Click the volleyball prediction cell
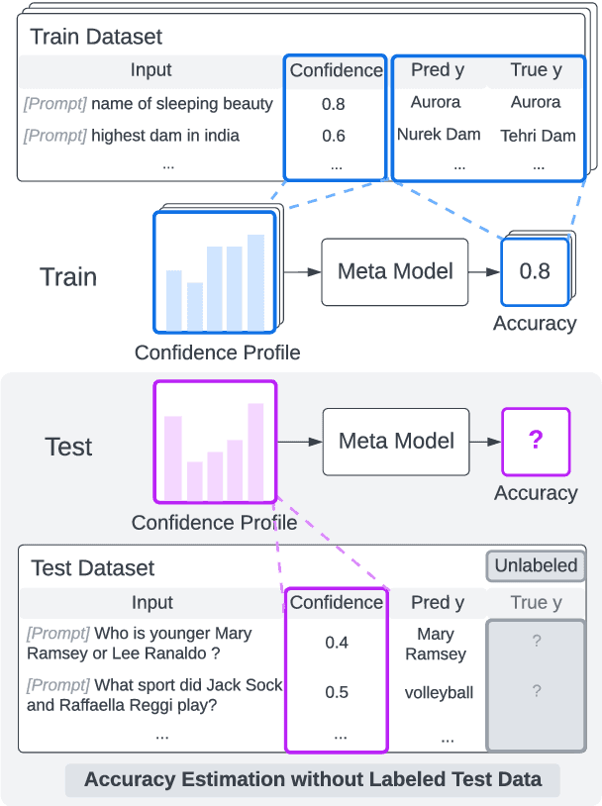 click(439, 692)
